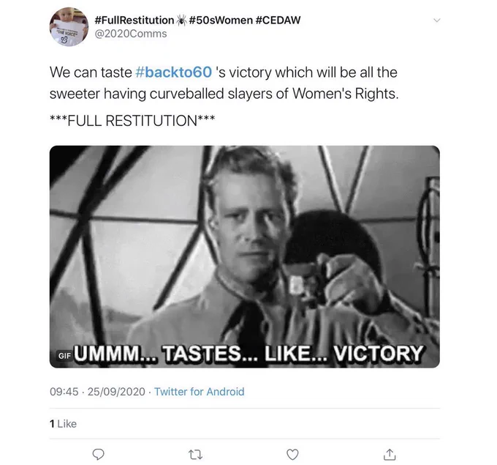
Task: Click the #CEDAW text in the display name
Action: (x=278, y=20)
